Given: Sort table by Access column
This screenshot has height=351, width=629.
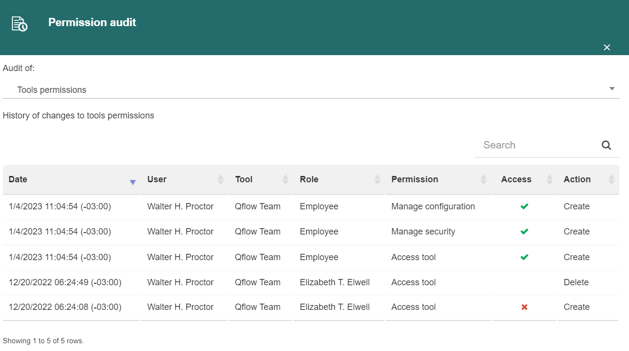Looking at the screenshot, I should pyautogui.click(x=524, y=179).
